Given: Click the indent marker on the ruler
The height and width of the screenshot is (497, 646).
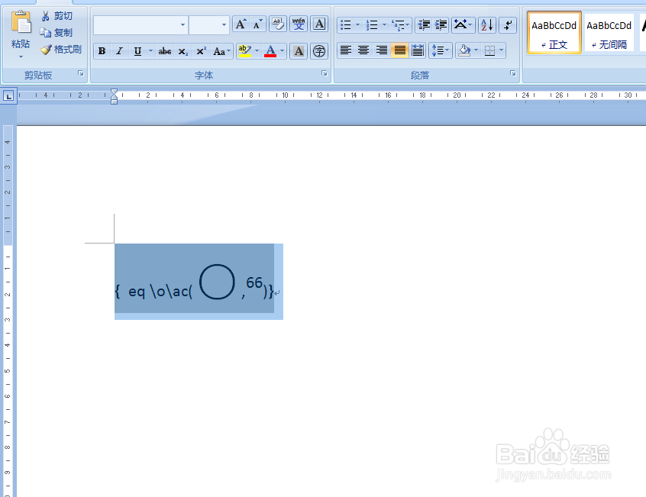Looking at the screenshot, I should (114, 96).
